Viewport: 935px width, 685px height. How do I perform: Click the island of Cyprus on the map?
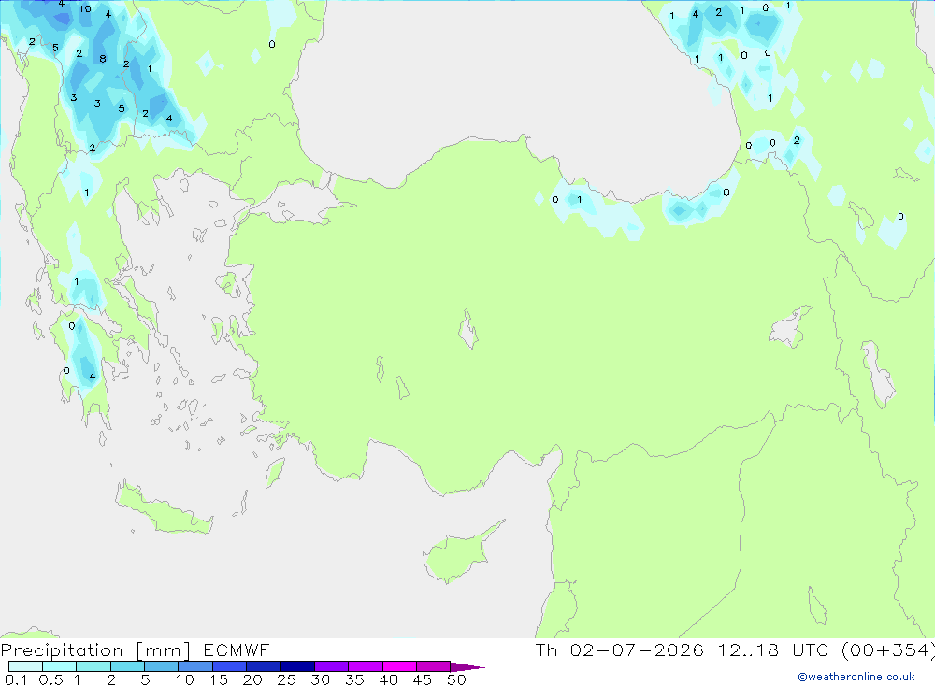pos(462,552)
